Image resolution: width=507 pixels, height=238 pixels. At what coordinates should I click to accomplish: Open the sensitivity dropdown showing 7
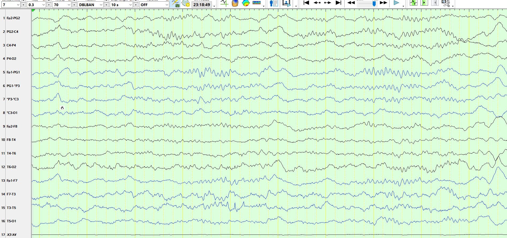click(x=11, y=5)
